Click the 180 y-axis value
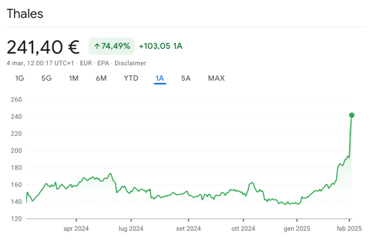Image resolution: width=373 pixels, height=241 pixels. point(16,168)
